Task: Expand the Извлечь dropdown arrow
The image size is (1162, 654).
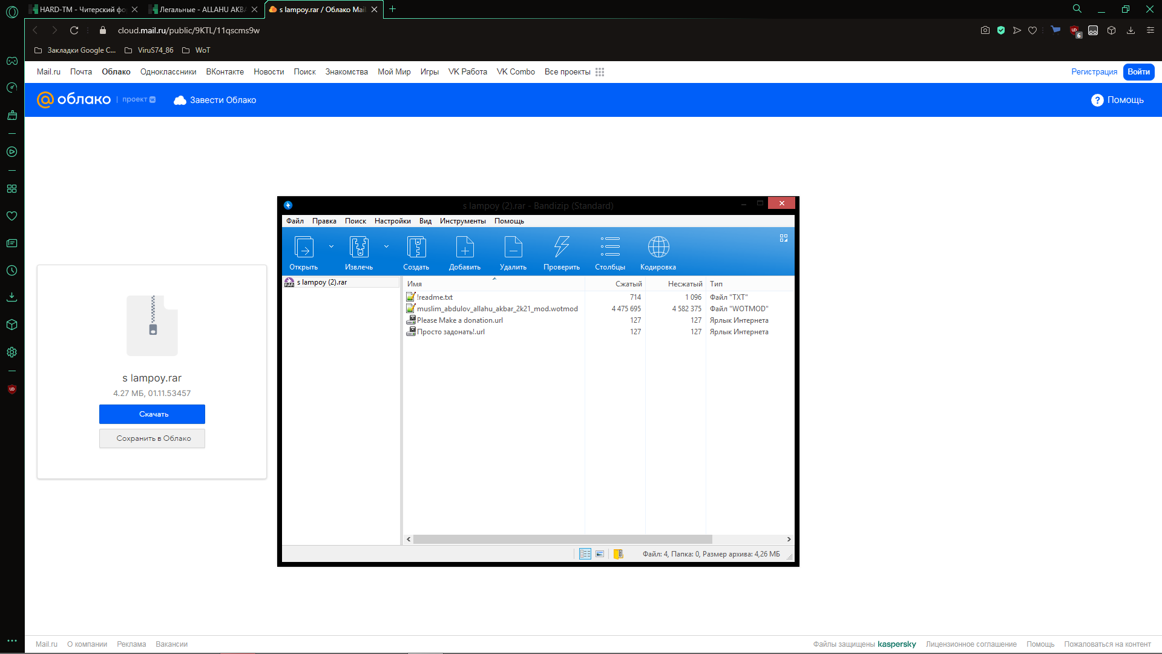Action: tap(386, 246)
